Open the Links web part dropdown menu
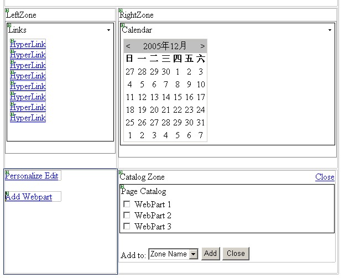Screen dimensions: 344x278 108,30
